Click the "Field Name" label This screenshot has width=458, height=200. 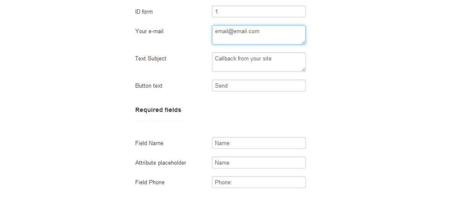(149, 143)
